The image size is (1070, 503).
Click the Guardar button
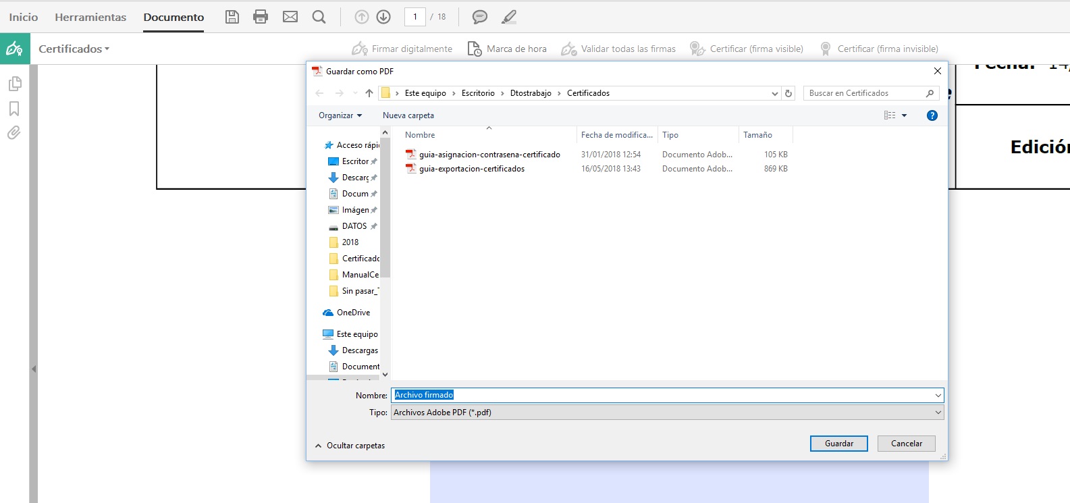[x=839, y=444]
